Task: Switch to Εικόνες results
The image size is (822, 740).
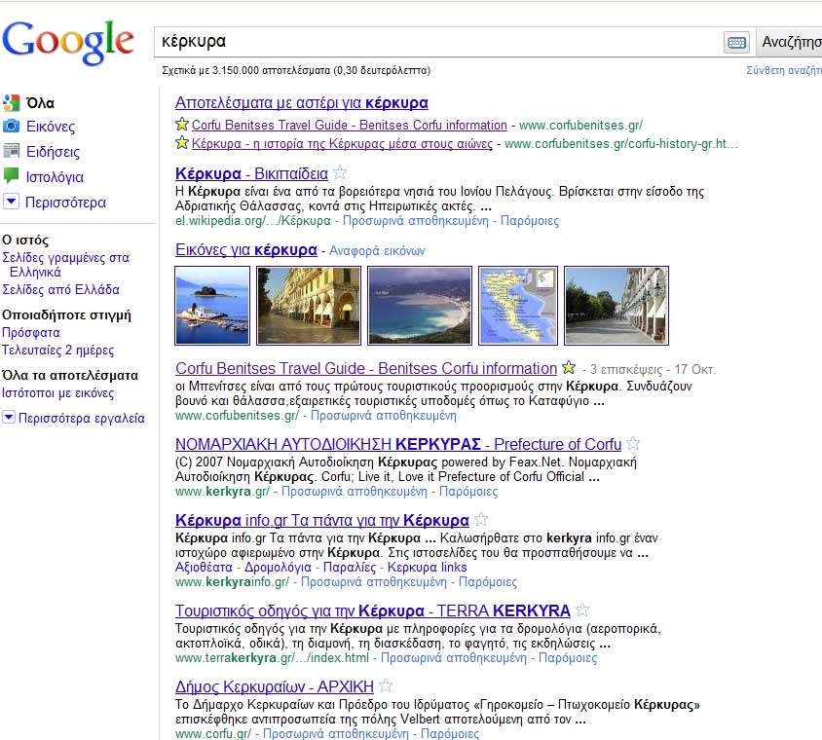Action: 51,127
